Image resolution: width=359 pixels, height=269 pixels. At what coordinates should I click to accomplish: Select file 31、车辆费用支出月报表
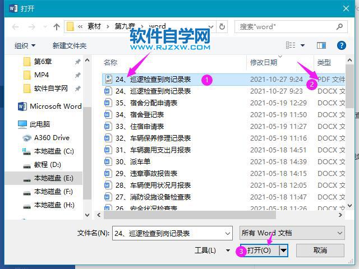[x=223, y=150]
